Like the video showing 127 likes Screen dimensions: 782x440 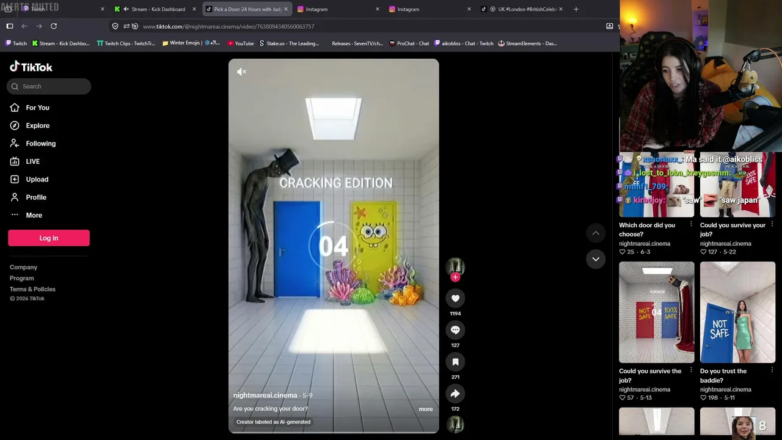(x=704, y=252)
